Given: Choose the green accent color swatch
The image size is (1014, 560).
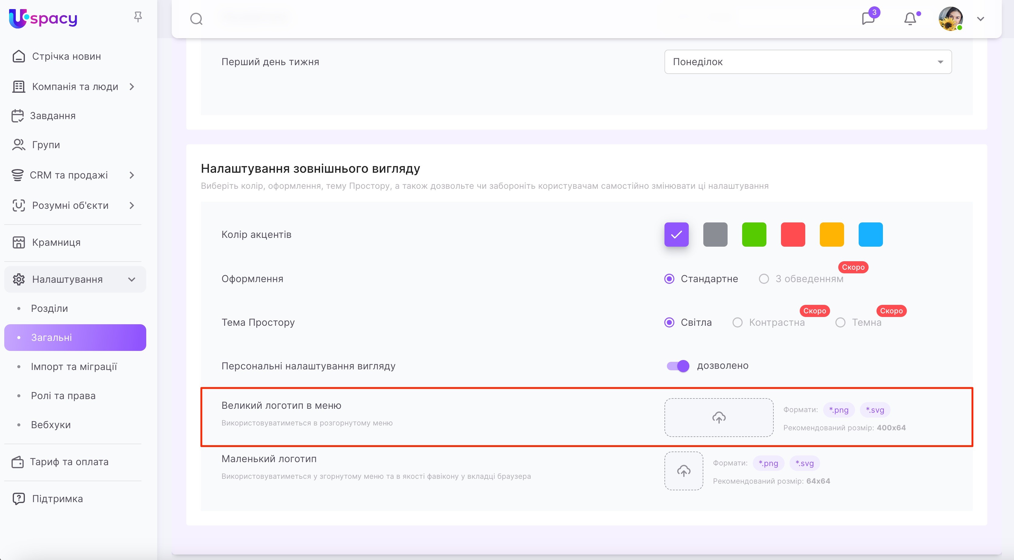Looking at the screenshot, I should coord(754,234).
